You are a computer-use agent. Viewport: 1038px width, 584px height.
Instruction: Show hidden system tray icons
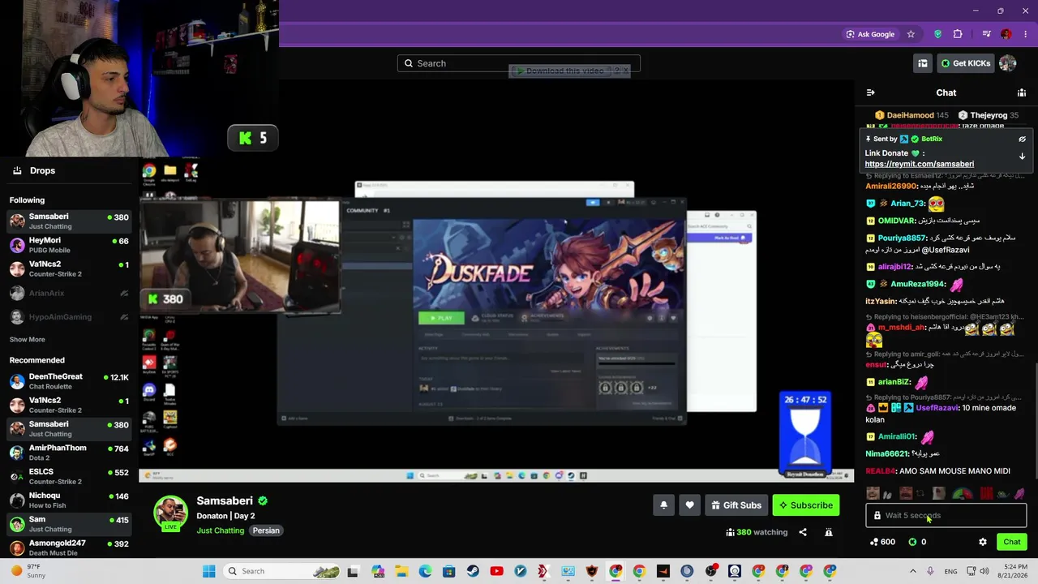[x=914, y=571]
